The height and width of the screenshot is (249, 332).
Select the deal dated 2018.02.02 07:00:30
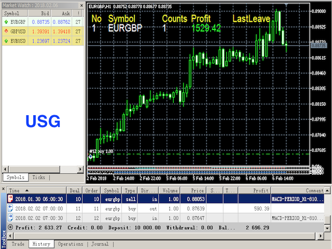(x=165, y=218)
